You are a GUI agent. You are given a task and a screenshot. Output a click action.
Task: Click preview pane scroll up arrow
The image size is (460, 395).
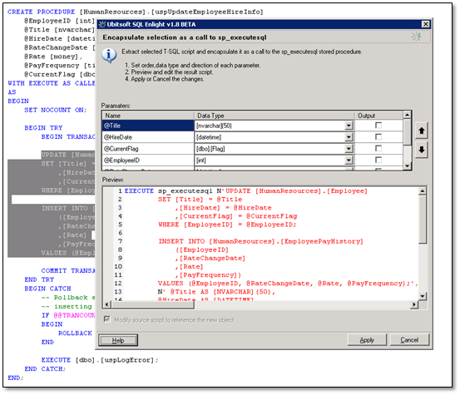pos(423,191)
